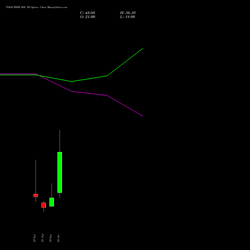Screen dimensions: 250x250
Task: Click the high value H: 56.10
Action: [127, 13]
